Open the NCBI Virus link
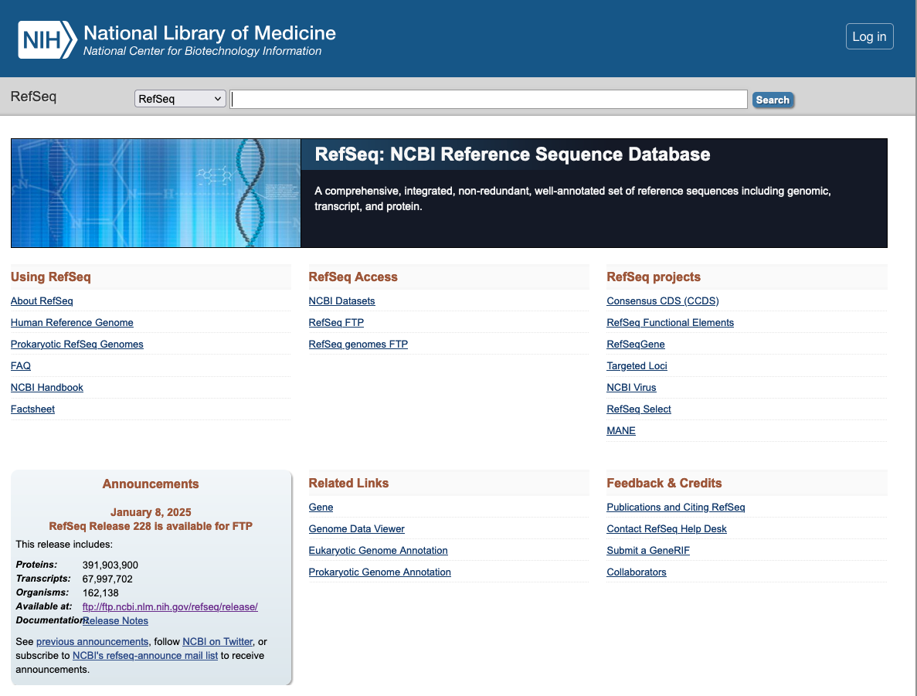The height and width of the screenshot is (696, 917). 631,388
